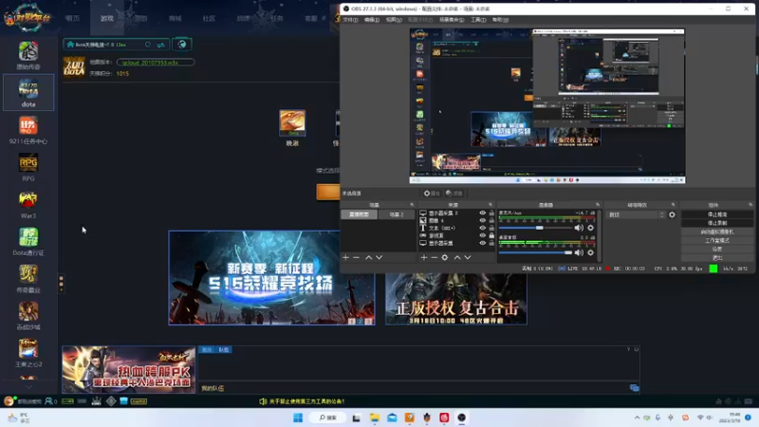Add a new source in OBS
759x427 pixels.
[x=423, y=257]
